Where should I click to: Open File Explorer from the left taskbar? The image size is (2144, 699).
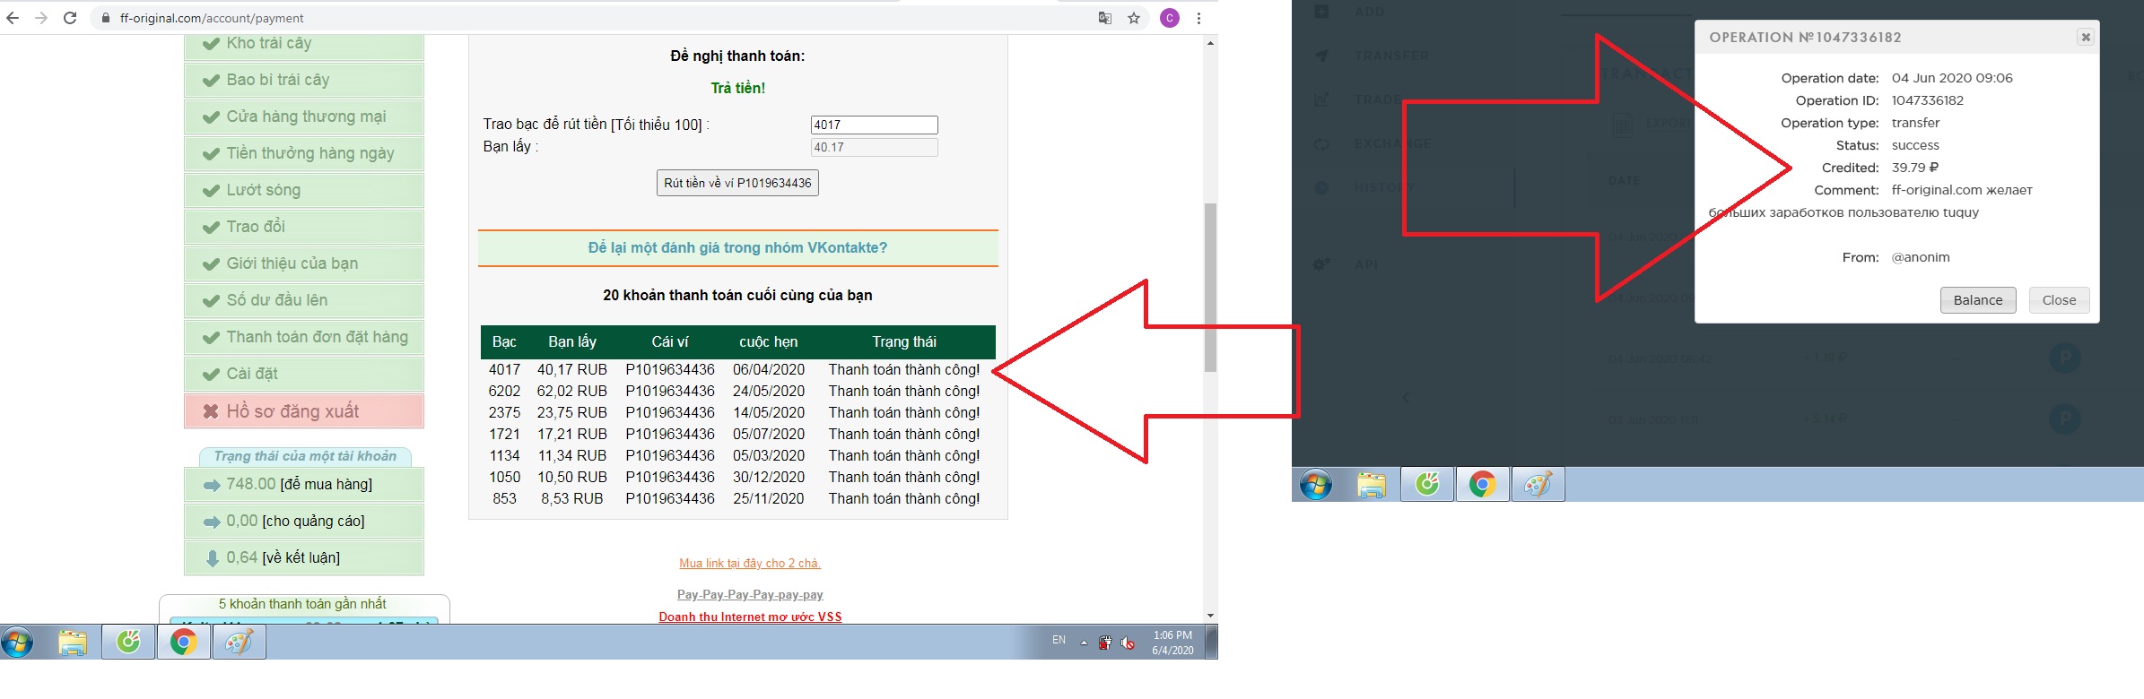pos(73,643)
